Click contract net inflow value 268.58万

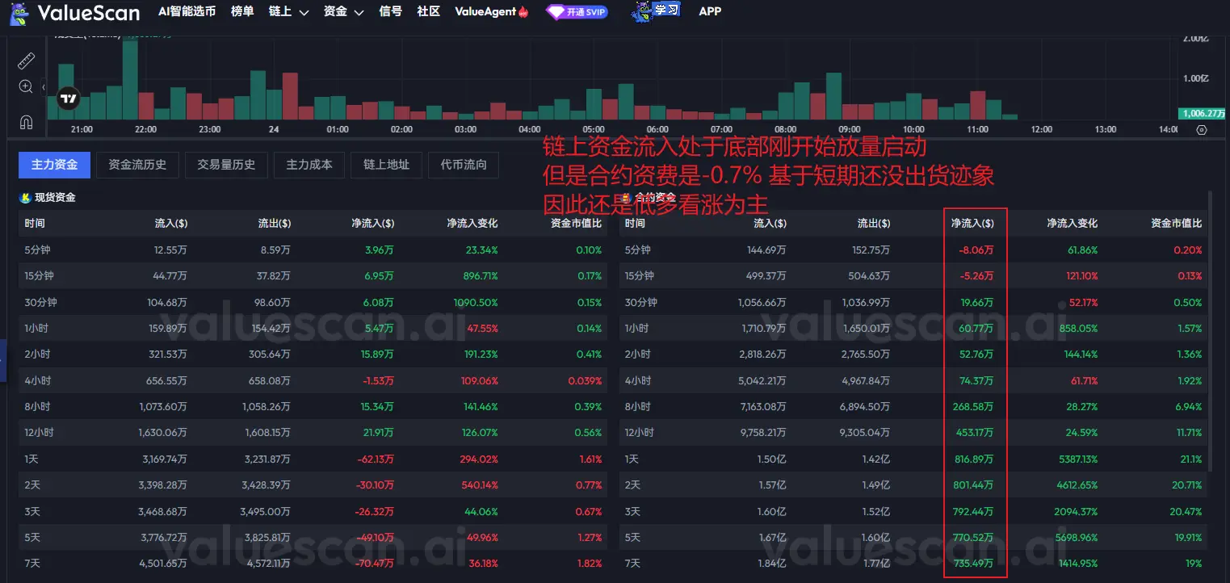[974, 406]
